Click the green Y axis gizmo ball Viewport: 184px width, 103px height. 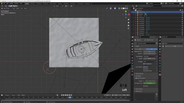126,11
